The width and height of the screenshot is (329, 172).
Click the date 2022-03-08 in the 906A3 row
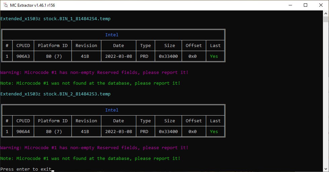[x=119, y=56]
